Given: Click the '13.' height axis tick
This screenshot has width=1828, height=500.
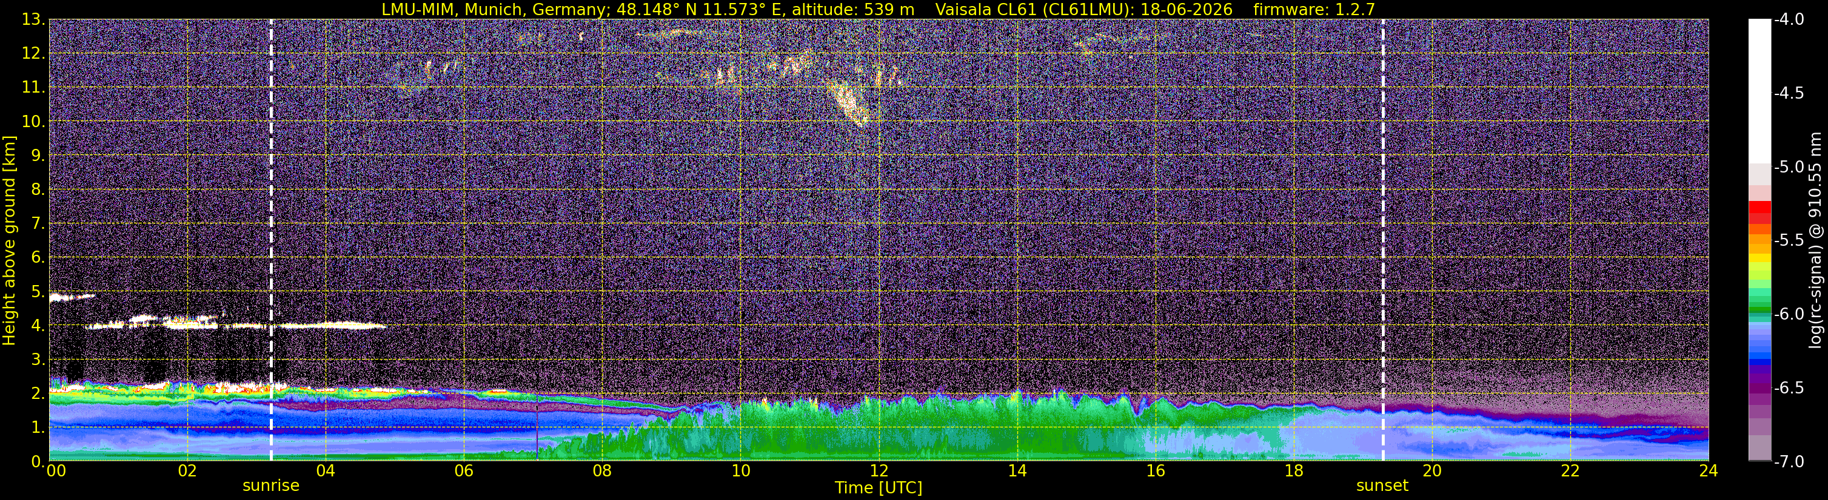Looking at the screenshot, I should click(x=33, y=20).
